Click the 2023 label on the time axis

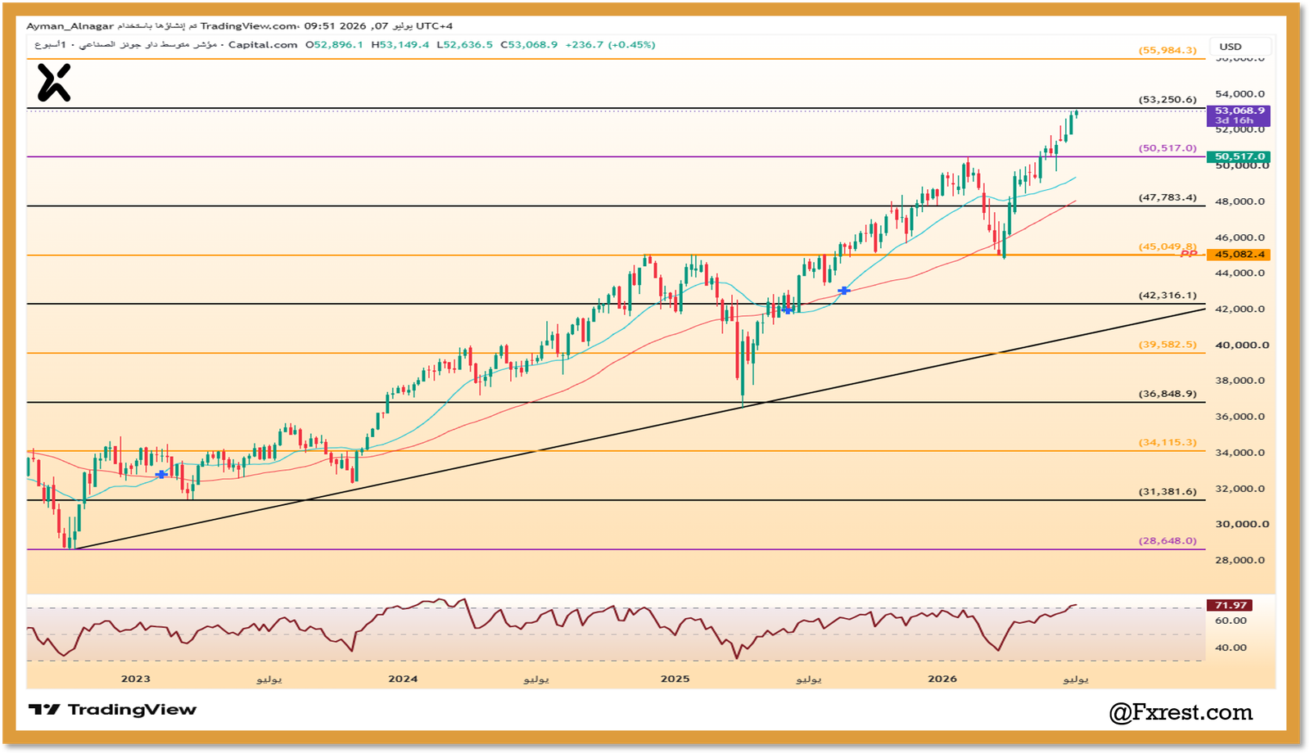(136, 679)
